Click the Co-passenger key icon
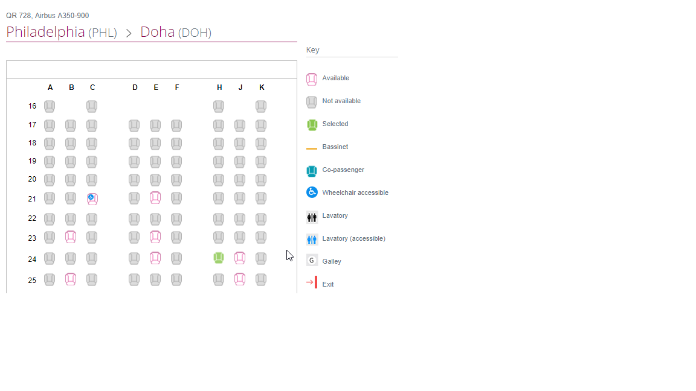Image resolution: width=696 pixels, height=391 pixels. [x=312, y=171]
